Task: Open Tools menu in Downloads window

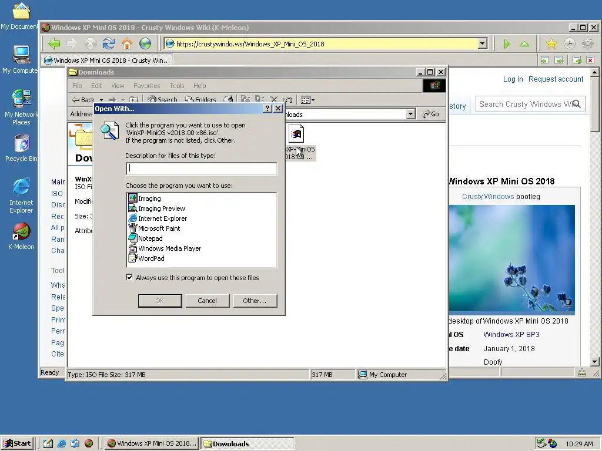Action: (x=177, y=86)
